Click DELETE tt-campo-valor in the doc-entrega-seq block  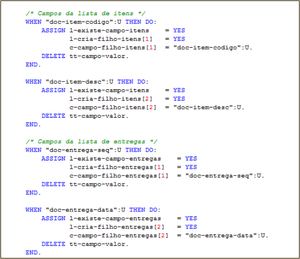pyautogui.click(x=85, y=184)
